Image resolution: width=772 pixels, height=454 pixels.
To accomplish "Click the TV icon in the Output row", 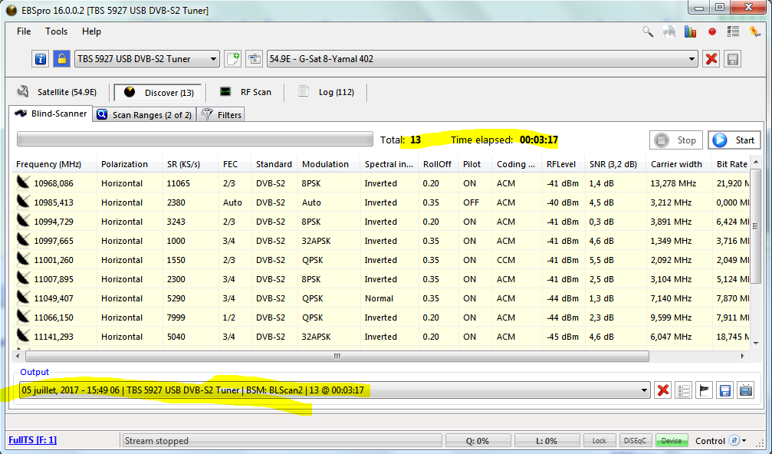I will [x=744, y=390].
